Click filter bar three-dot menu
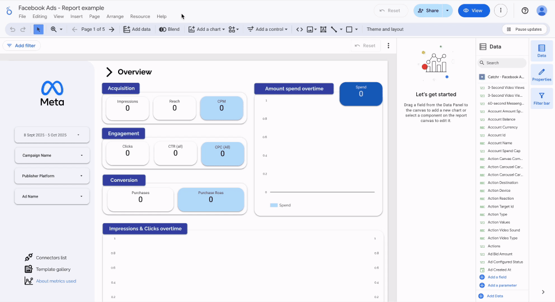Image resolution: width=555 pixels, height=302 pixels. [388, 46]
